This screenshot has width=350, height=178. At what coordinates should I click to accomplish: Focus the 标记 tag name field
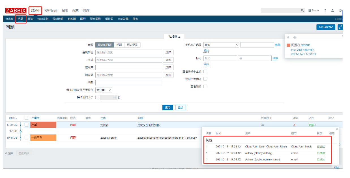(220, 58)
